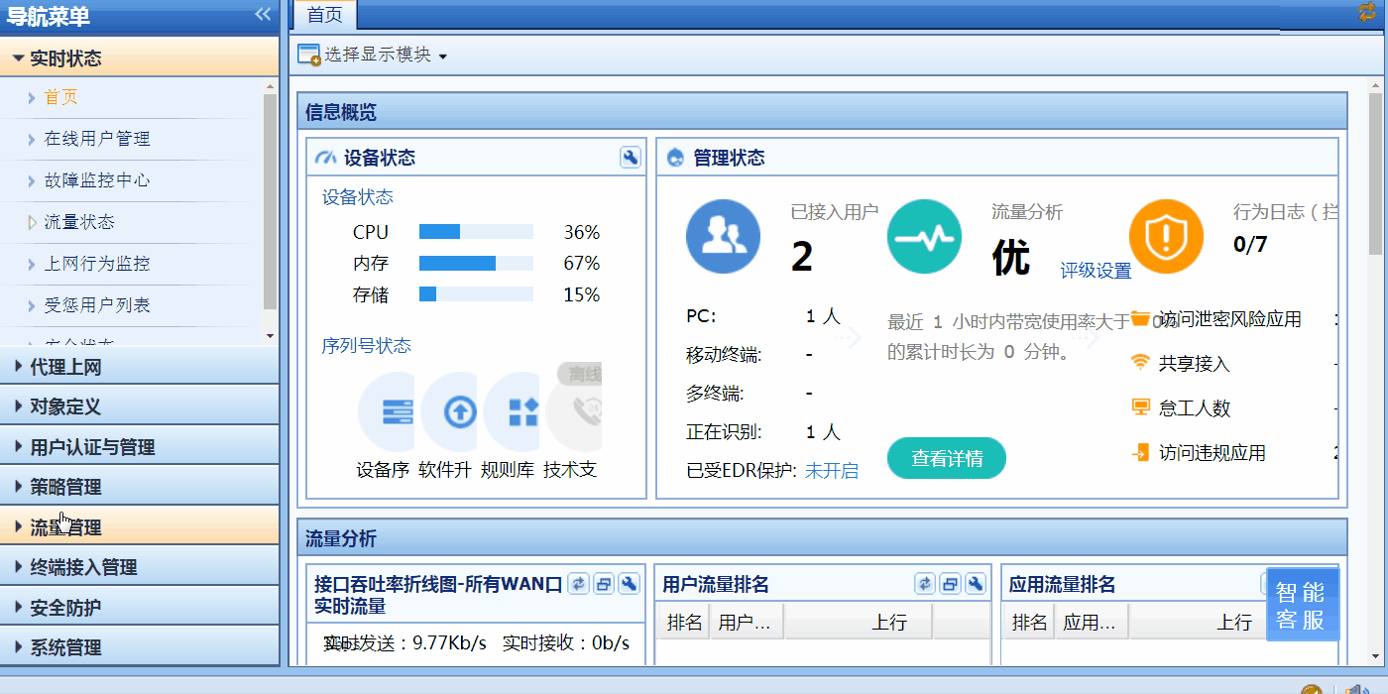Click the 规则库 rule library icon
This screenshot has height=694, width=1388.
pyautogui.click(x=512, y=411)
